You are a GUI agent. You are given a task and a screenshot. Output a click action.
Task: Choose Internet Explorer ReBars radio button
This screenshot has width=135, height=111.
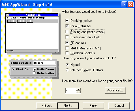pos(67,70)
